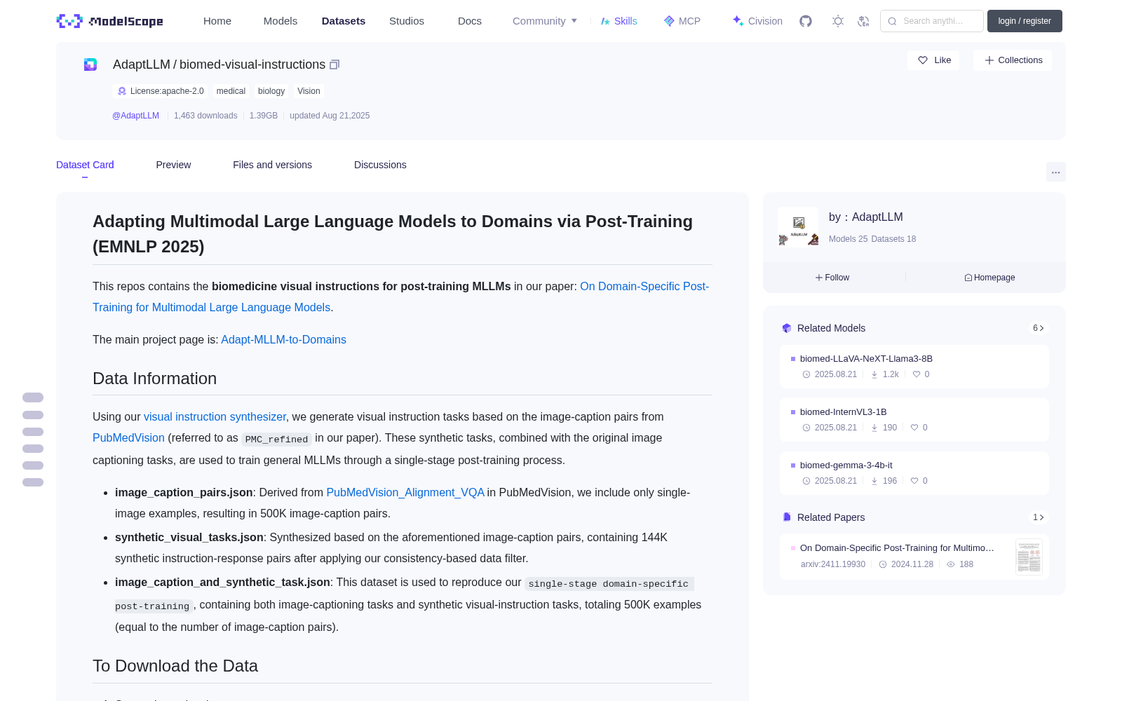
Task: Expand Related Models count 6 arrow
Action: click(1038, 328)
